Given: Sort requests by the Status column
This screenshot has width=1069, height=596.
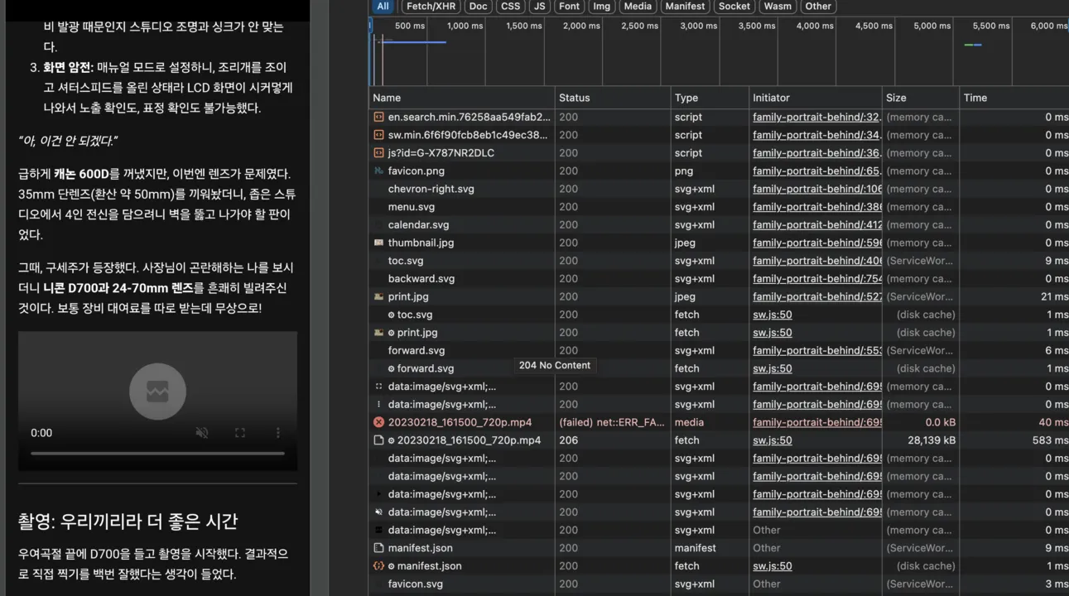Looking at the screenshot, I should 575,98.
